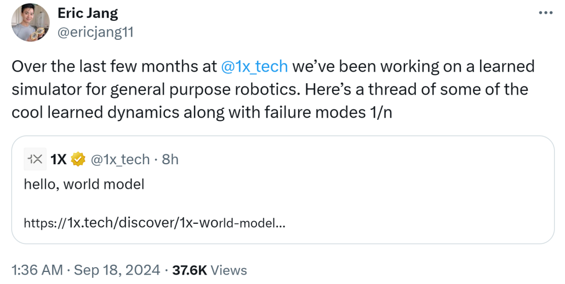
Task: Open the 1x.tech/discover world model URL
Action: 154,223
